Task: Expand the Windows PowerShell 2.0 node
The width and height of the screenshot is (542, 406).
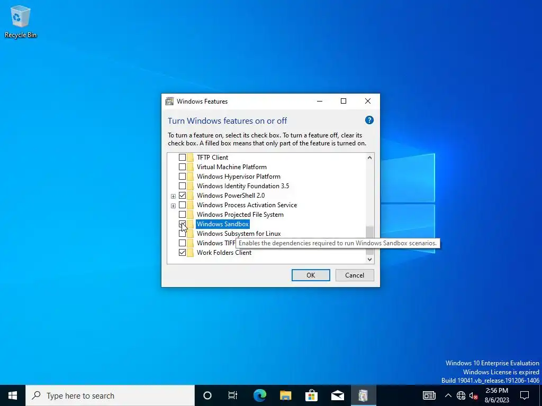Action: click(x=173, y=196)
